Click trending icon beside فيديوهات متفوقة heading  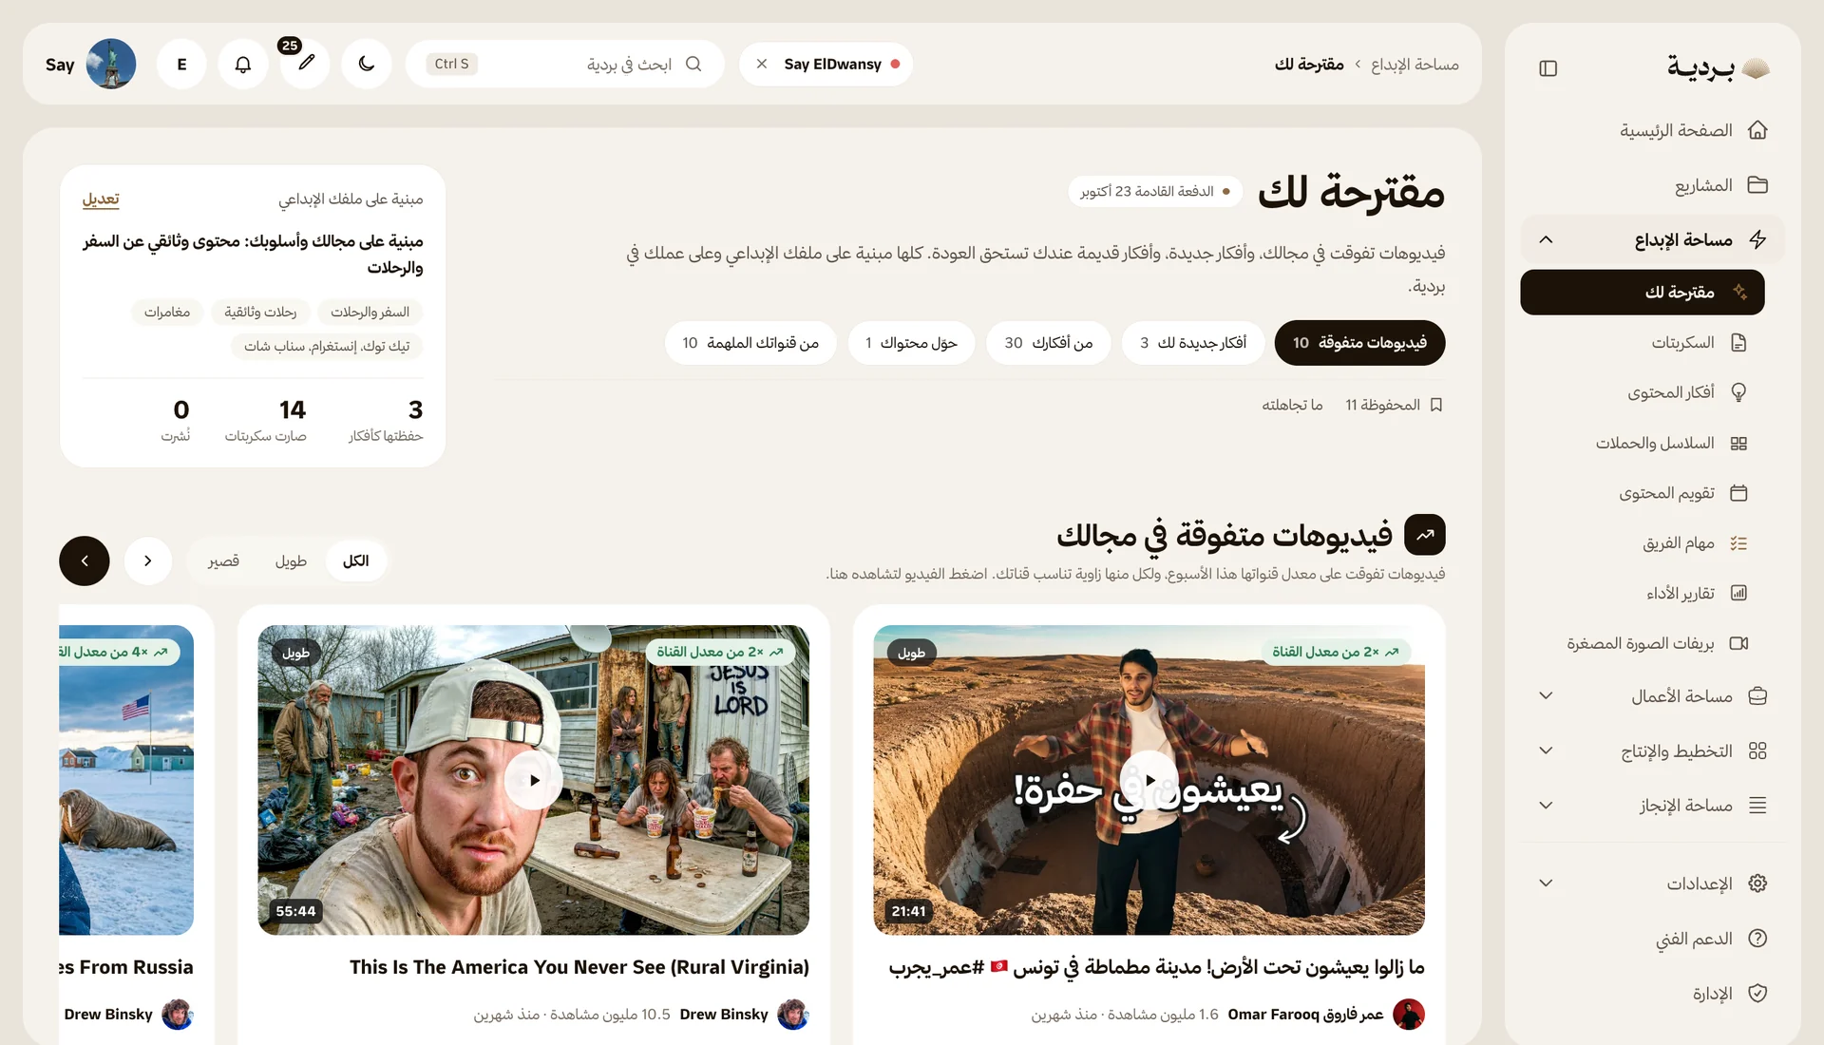pyautogui.click(x=1425, y=535)
